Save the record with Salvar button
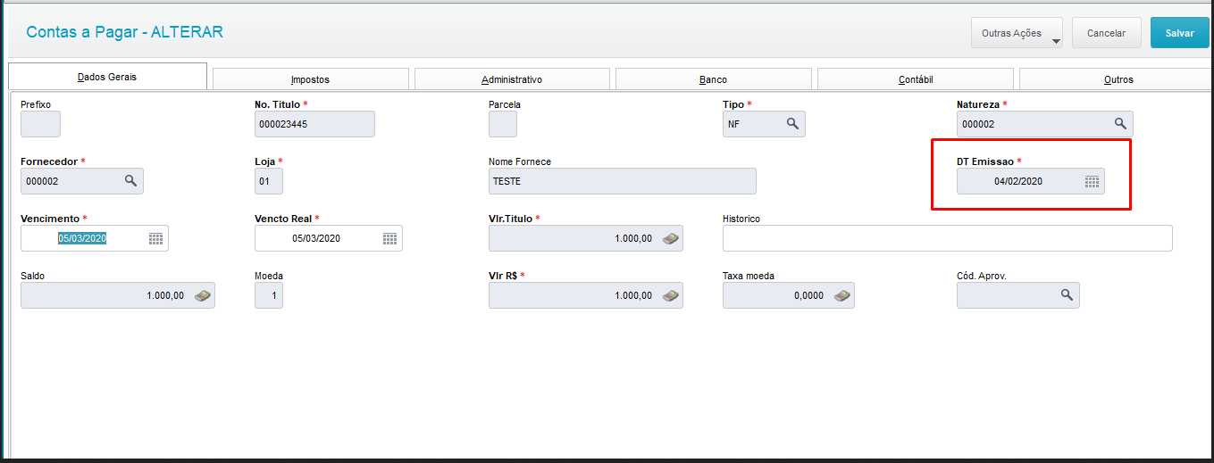1214x463 pixels. pyautogui.click(x=1179, y=33)
